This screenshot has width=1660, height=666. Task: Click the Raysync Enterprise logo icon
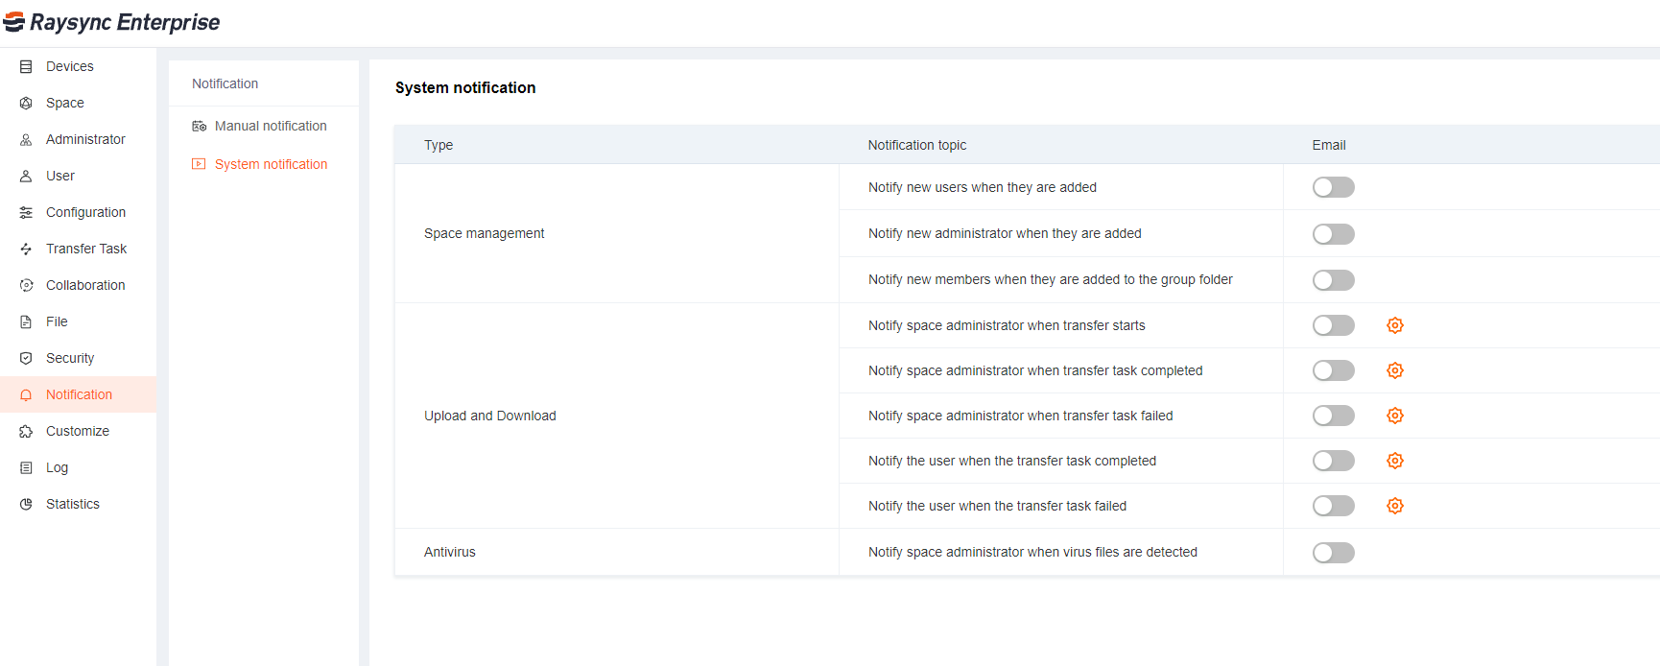point(14,22)
